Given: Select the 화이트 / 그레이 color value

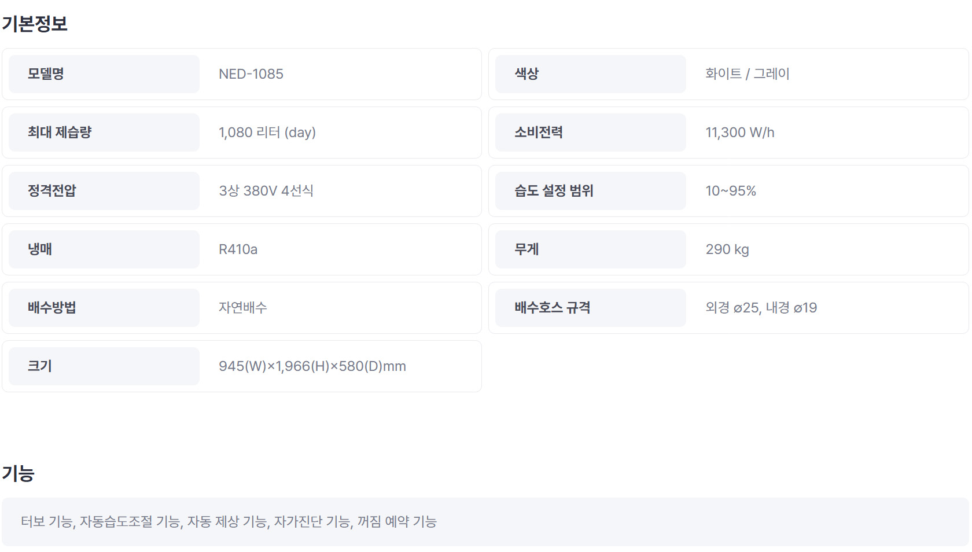Looking at the screenshot, I should (x=748, y=74).
